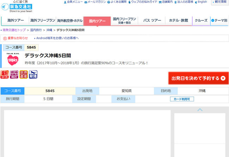Click the 現地添乗員同行 badge icon
This screenshot has height=157, width=229.
pos(14,74)
